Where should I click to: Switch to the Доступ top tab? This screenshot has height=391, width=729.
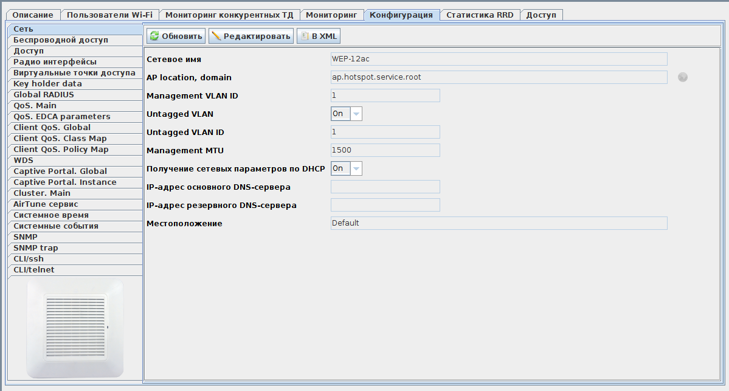coord(541,15)
